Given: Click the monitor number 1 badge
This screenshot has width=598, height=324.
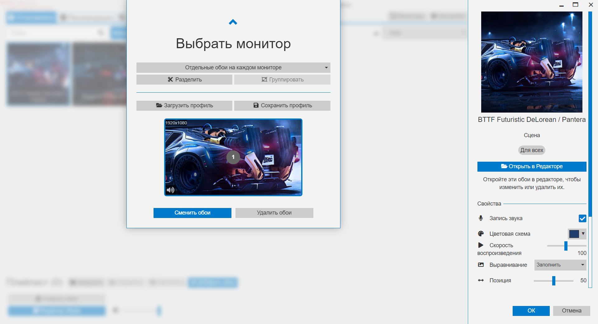Looking at the screenshot, I should coord(233,157).
